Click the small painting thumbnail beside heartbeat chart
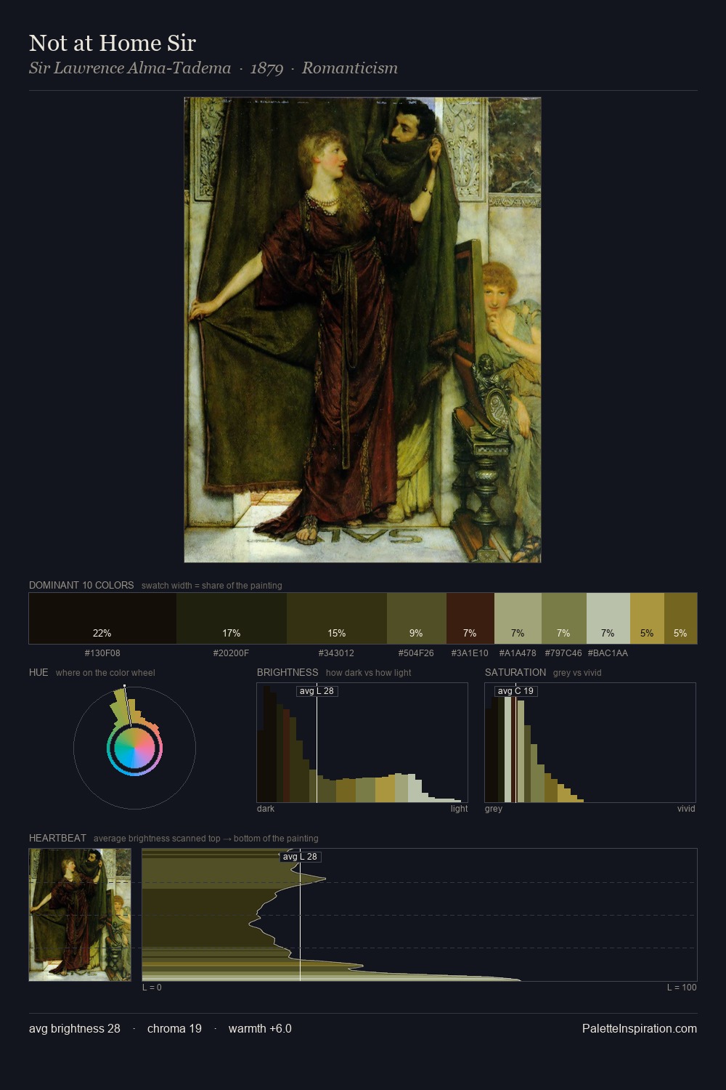The height and width of the screenshot is (1090, 726). [80, 915]
